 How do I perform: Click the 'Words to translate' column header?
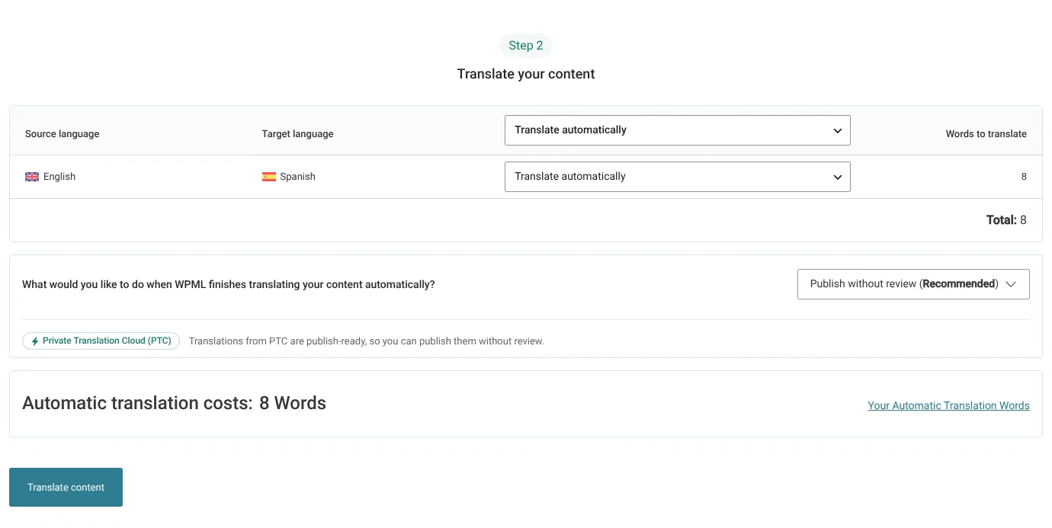click(986, 134)
